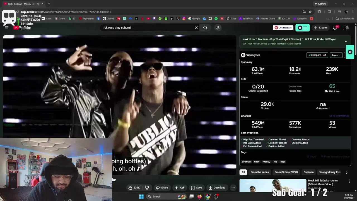Click the magnifier search button
This screenshot has width=357, height=201.
tap(205, 28)
